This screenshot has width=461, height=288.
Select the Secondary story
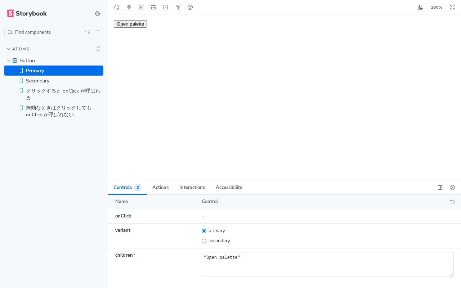(54, 81)
